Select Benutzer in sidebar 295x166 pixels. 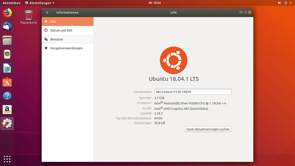(68, 39)
